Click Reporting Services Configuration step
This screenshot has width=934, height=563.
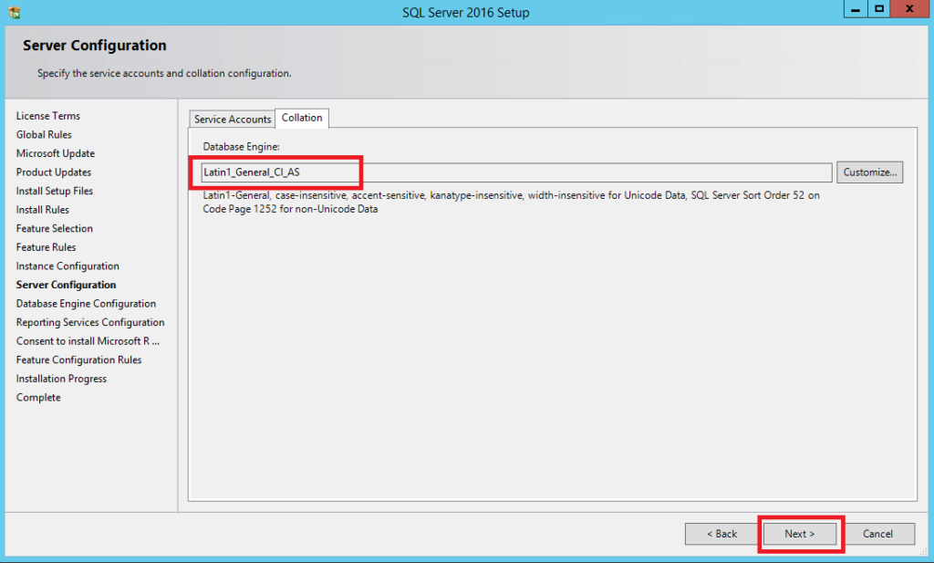(90, 322)
